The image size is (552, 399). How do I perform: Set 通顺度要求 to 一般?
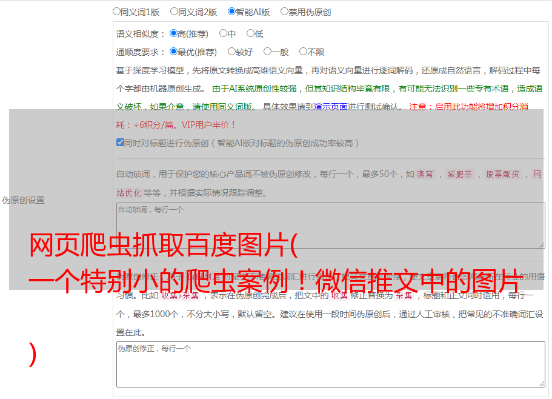point(268,52)
